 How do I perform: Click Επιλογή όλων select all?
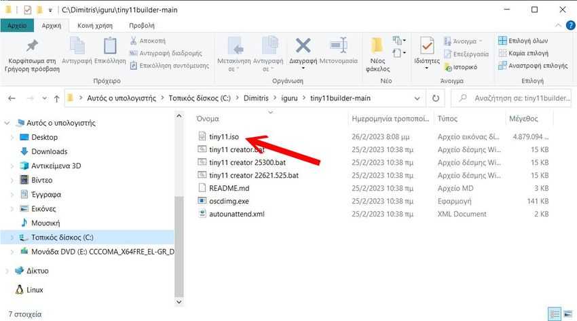point(523,41)
